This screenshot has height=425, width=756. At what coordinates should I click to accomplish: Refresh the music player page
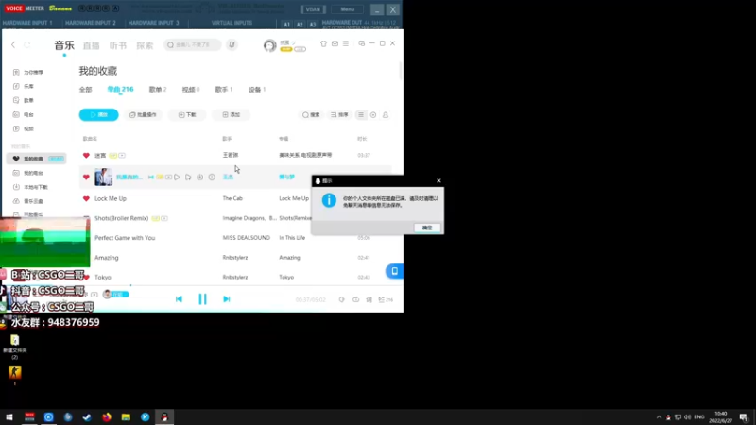[27, 44]
